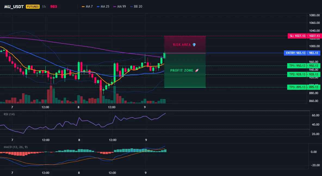Click the RSI (14) indicator label
322x176 pixels.
coord(9,114)
